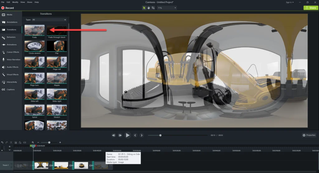
Task: Add a new track with plus button
Action: [10, 147]
